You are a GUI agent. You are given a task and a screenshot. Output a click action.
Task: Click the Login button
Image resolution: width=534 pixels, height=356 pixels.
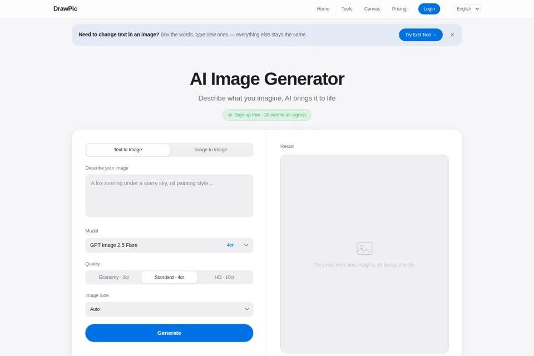tap(429, 9)
